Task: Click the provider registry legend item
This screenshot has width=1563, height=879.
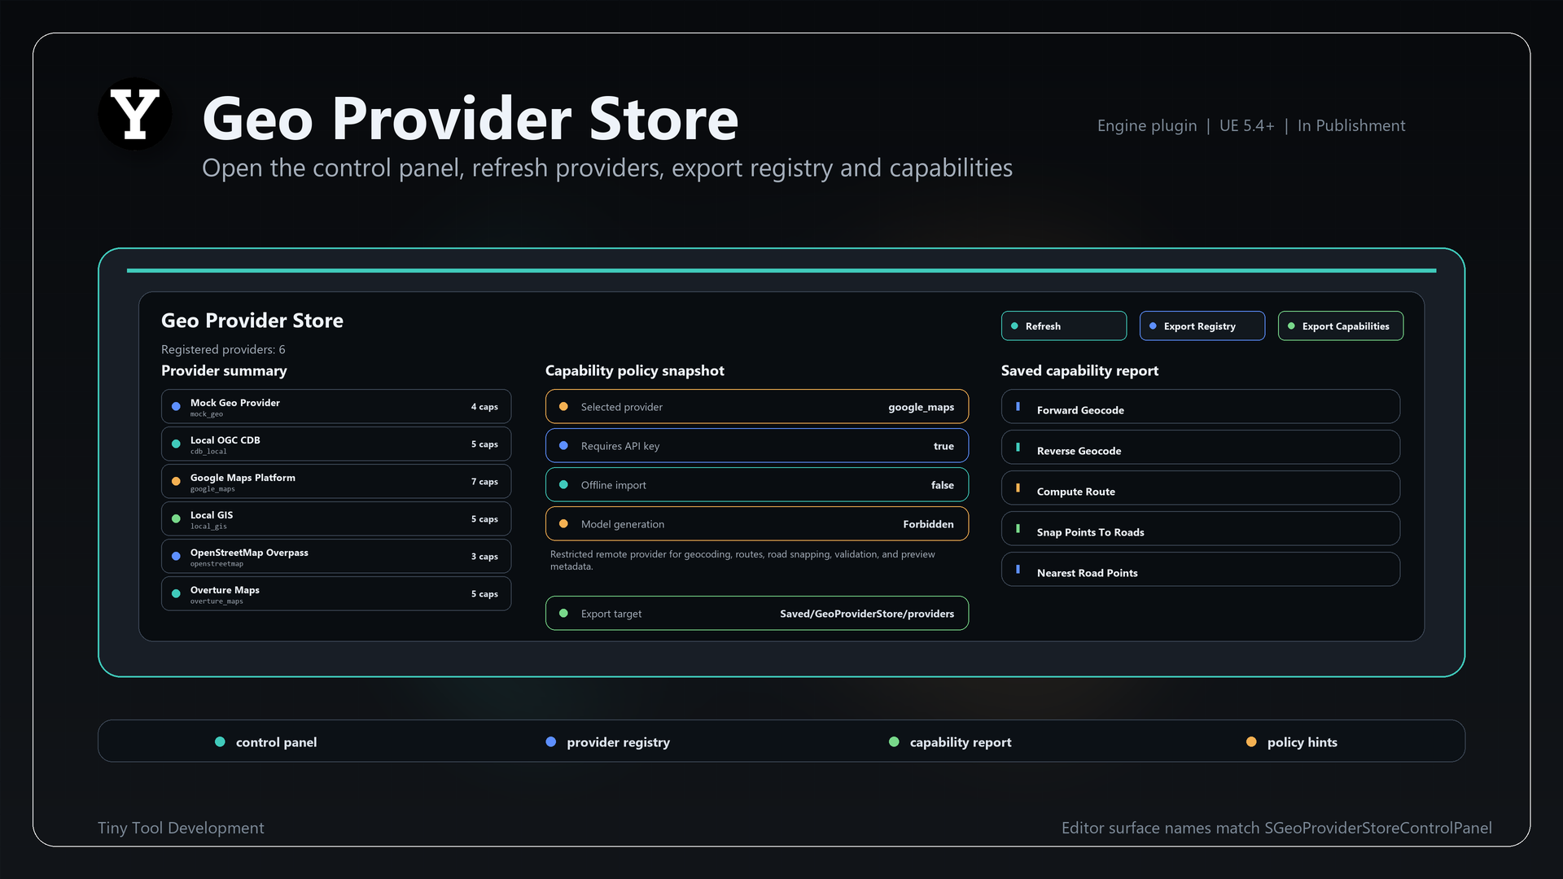Action: 608,741
